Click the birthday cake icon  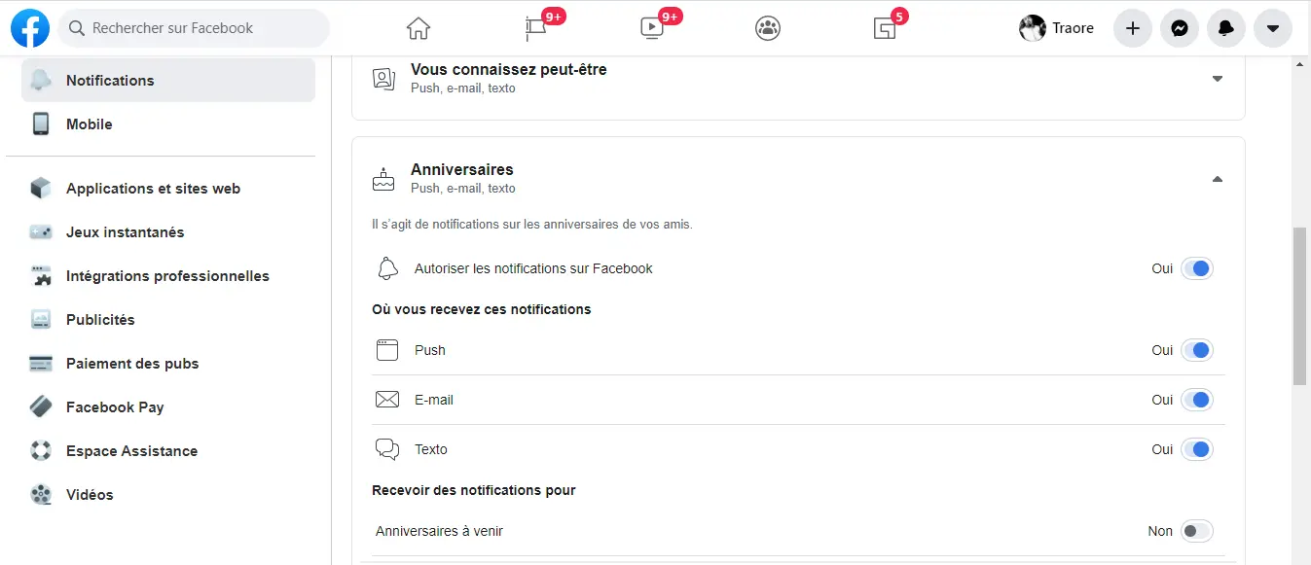pyautogui.click(x=384, y=179)
